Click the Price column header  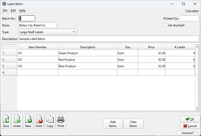click(151, 47)
